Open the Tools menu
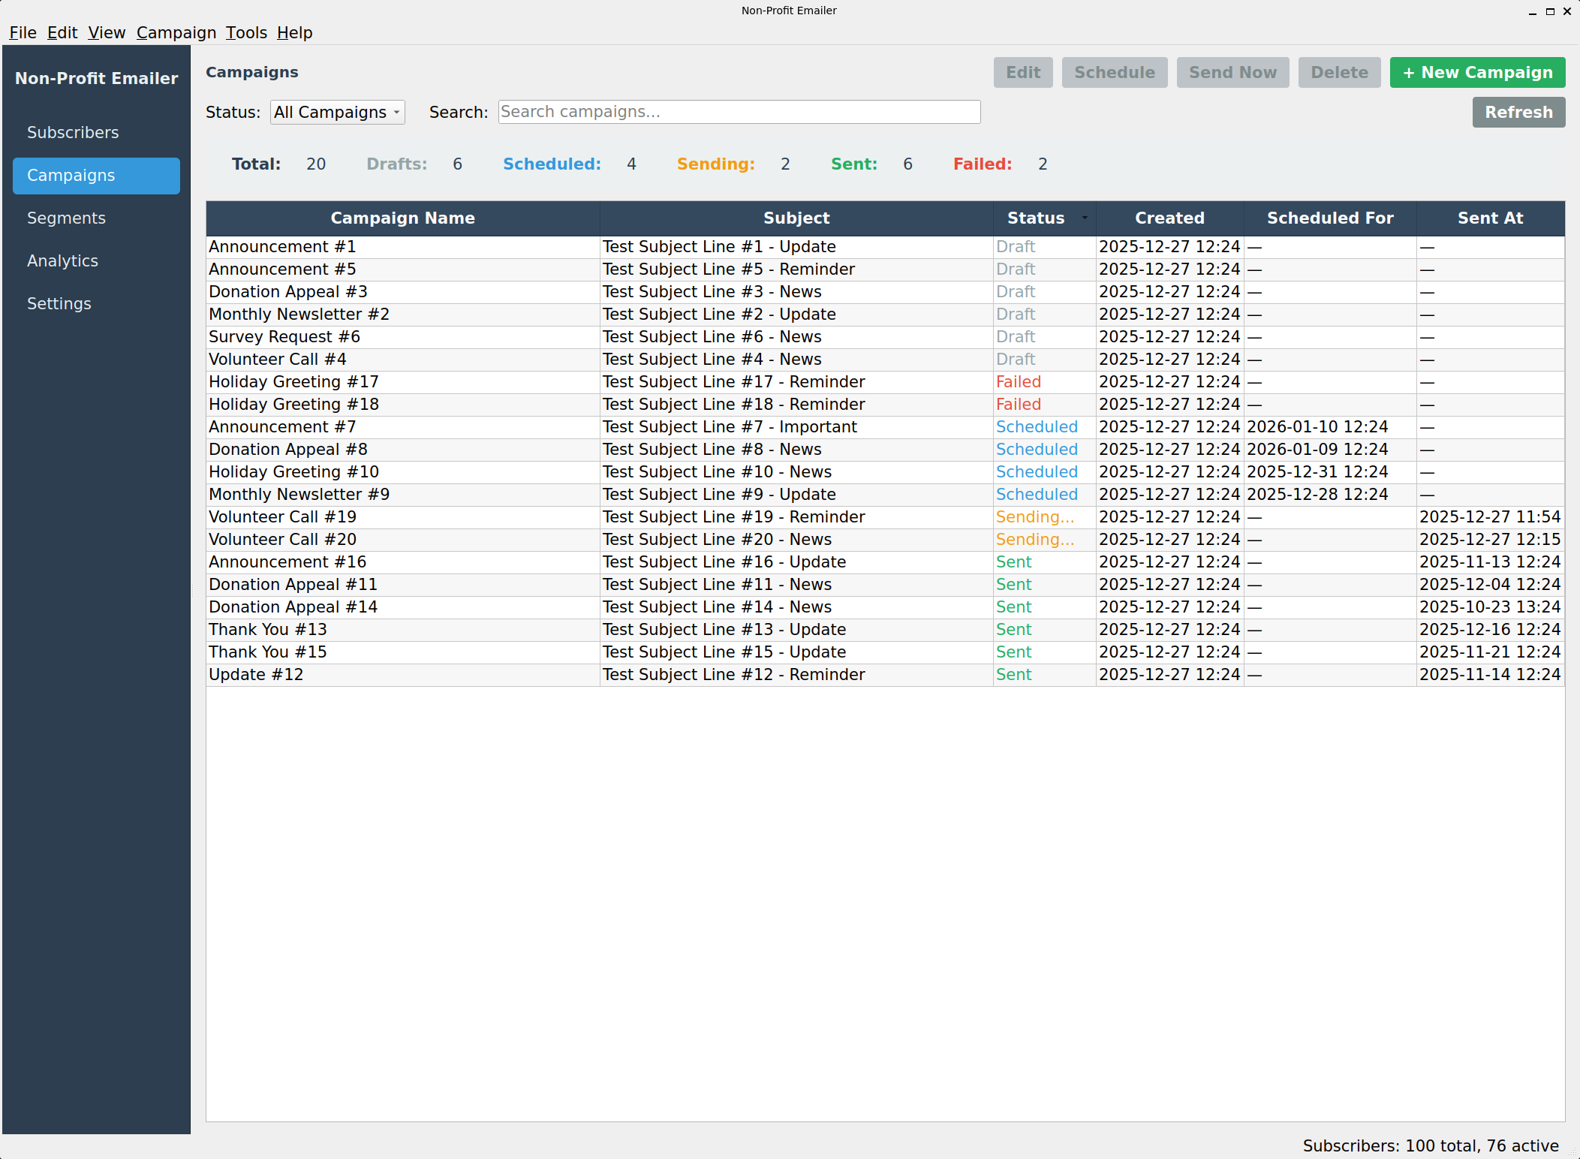Image resolution: width=1580 pixels, height=1159 pixels. 246,33
